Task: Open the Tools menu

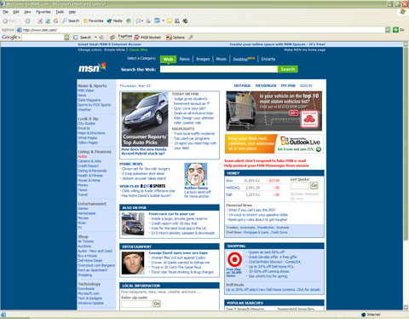Action: tap(60, 12)
